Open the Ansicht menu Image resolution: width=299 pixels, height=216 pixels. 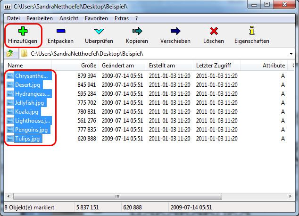coord(69,18)
